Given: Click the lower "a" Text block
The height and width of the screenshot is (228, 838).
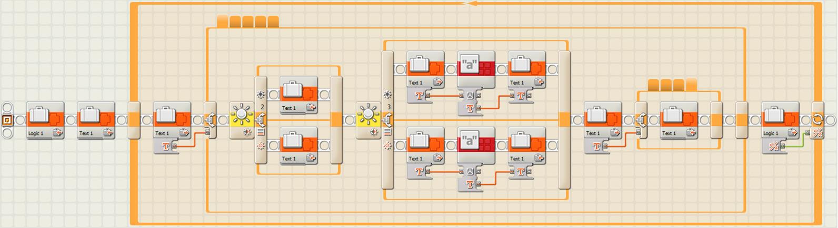Looking at the screenshot, I should (x=476, y=144).
